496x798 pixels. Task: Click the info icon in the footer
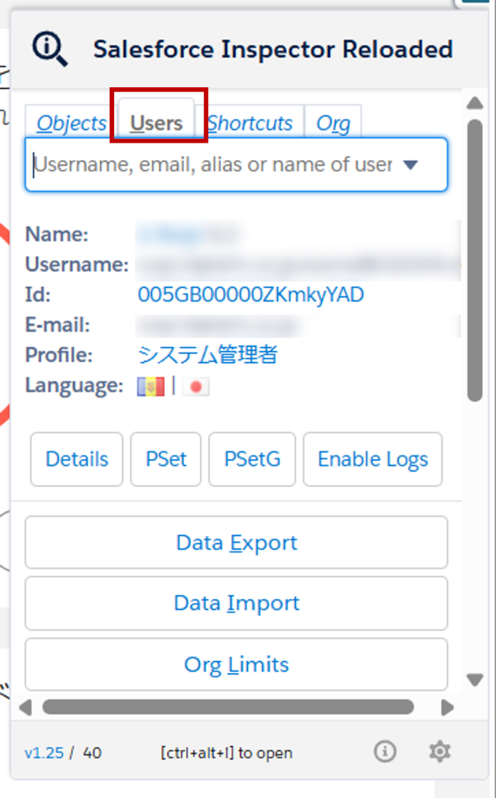point(385,751)
